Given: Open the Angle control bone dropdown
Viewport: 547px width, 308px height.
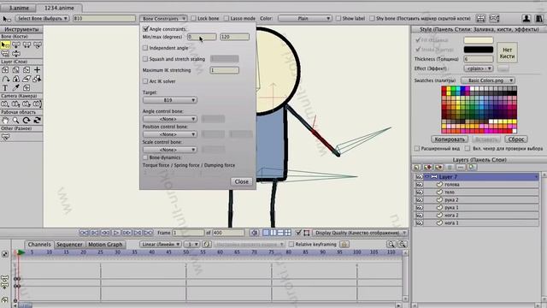Looking at the screenshot, I should (169, 119).
